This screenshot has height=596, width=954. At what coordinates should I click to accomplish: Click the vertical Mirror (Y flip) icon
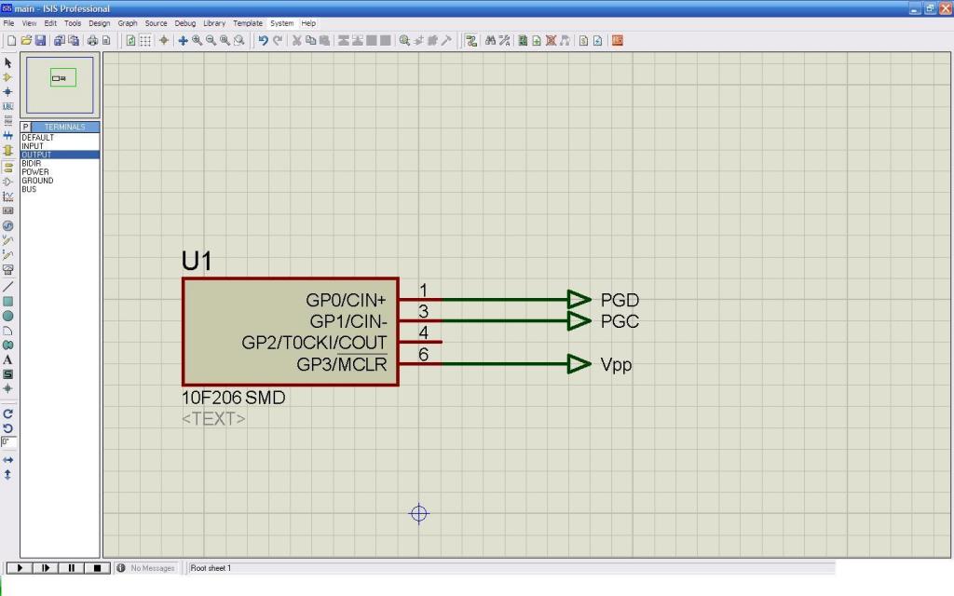(7, 474)
